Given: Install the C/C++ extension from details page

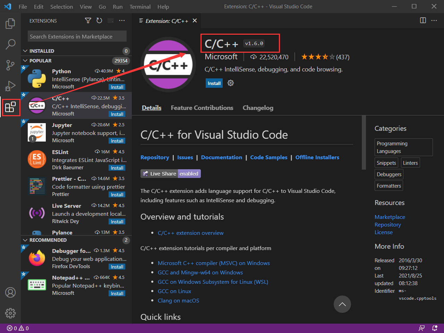Looking at the screenshot, I should [214, 83].
